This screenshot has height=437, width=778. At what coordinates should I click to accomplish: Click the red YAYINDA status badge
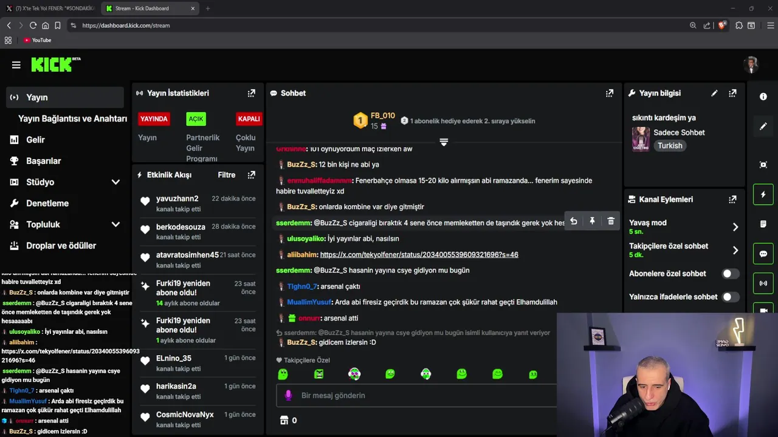(154, 119)
